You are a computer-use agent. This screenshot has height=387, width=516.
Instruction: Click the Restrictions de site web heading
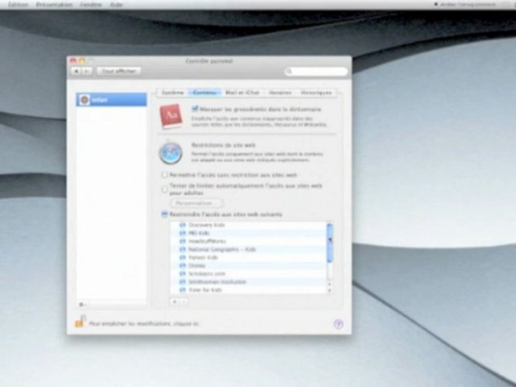point(224,145)
